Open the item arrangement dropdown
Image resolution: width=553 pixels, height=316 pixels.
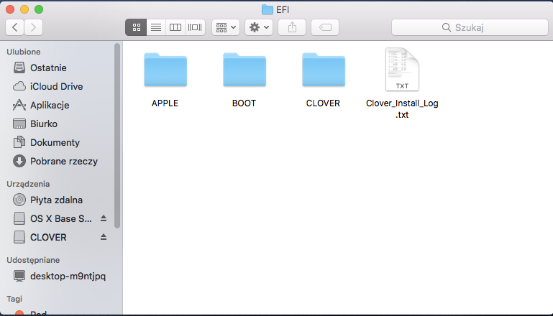(226, 27)
